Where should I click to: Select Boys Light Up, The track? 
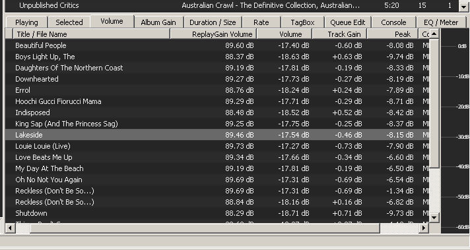click(x=217, y=57)
